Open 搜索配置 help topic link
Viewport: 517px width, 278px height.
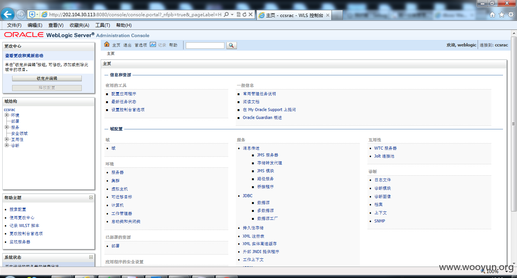(x=18, y=209)
